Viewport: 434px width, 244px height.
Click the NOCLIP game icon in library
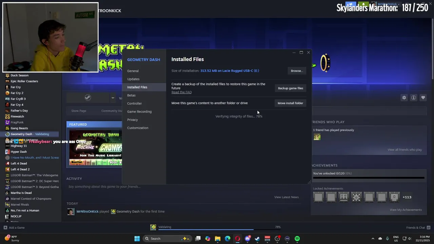(7, 216)
